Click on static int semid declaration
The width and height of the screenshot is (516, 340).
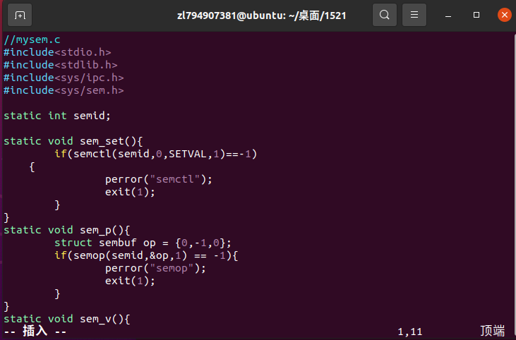point(57,116)
